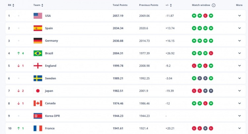Image resolution: width=248 pixels, height=134 pixels.
Task: Click the Japan flag icon
Action: pos(38,91)
